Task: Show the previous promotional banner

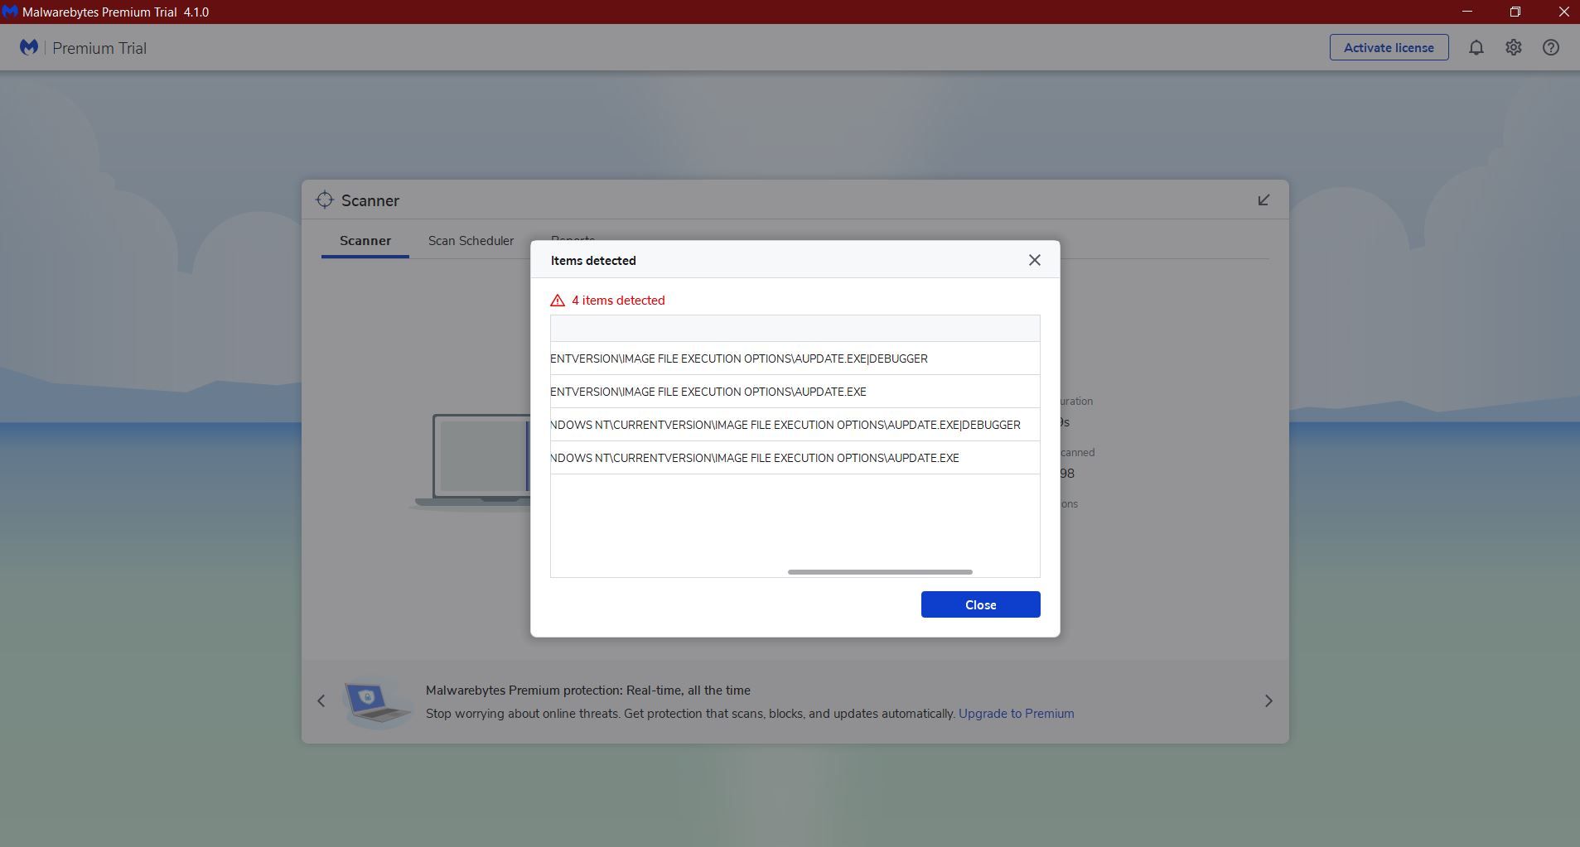Action: pos(321,701)
